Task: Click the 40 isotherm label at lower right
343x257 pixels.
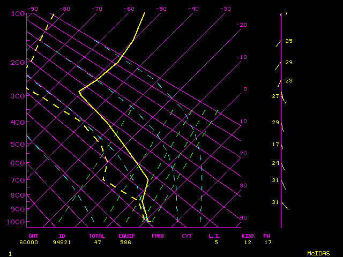Action: (x=243, y=218)
